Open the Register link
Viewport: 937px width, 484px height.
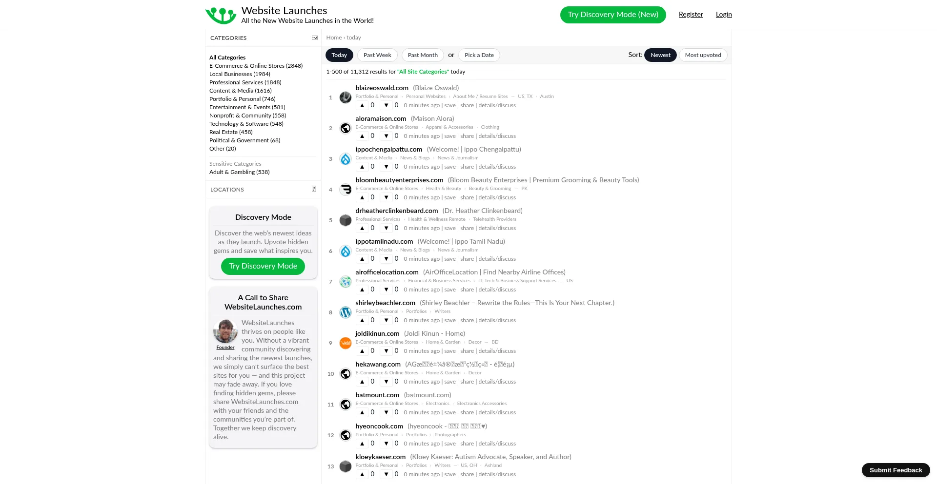691,15
